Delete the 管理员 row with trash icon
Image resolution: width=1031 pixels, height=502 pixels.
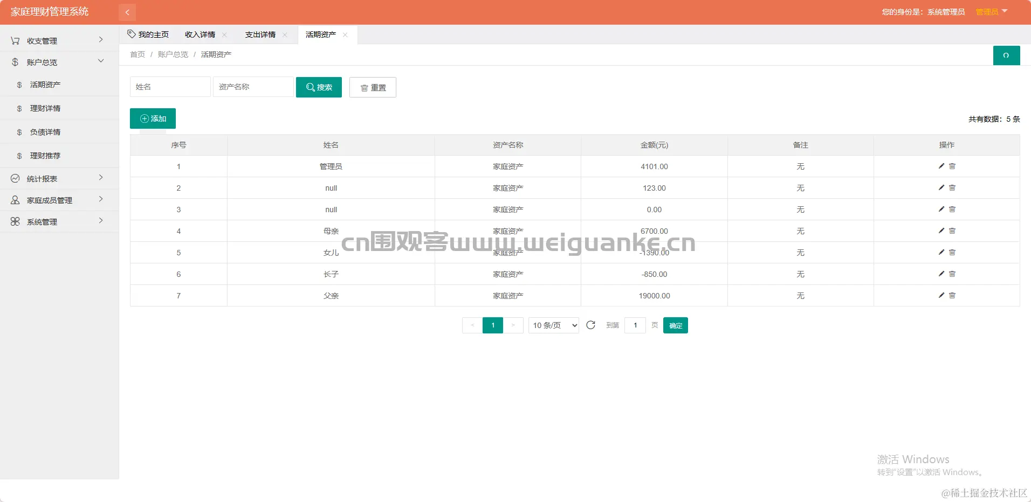952,166
